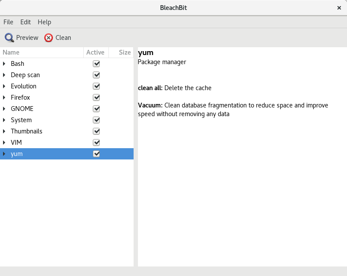This screenshot has width=347, height=276.
Task: Uncheck the yum active checkbox
Action: click(96, 154)
